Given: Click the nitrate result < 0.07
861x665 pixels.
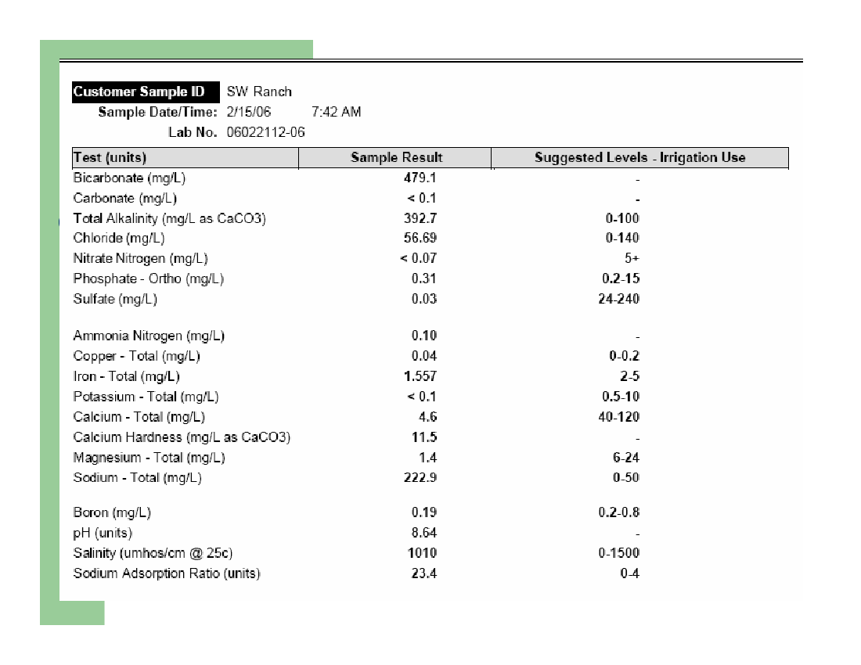Looking at the screenshot, I should 419,258.
